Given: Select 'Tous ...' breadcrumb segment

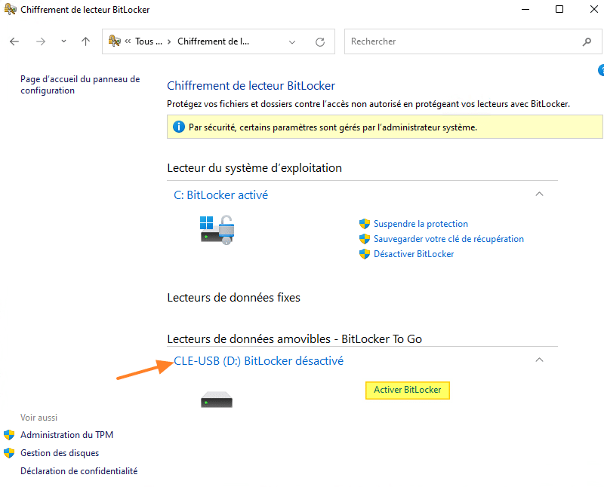Looking at the screenshot, I should (x=148, y=41).
